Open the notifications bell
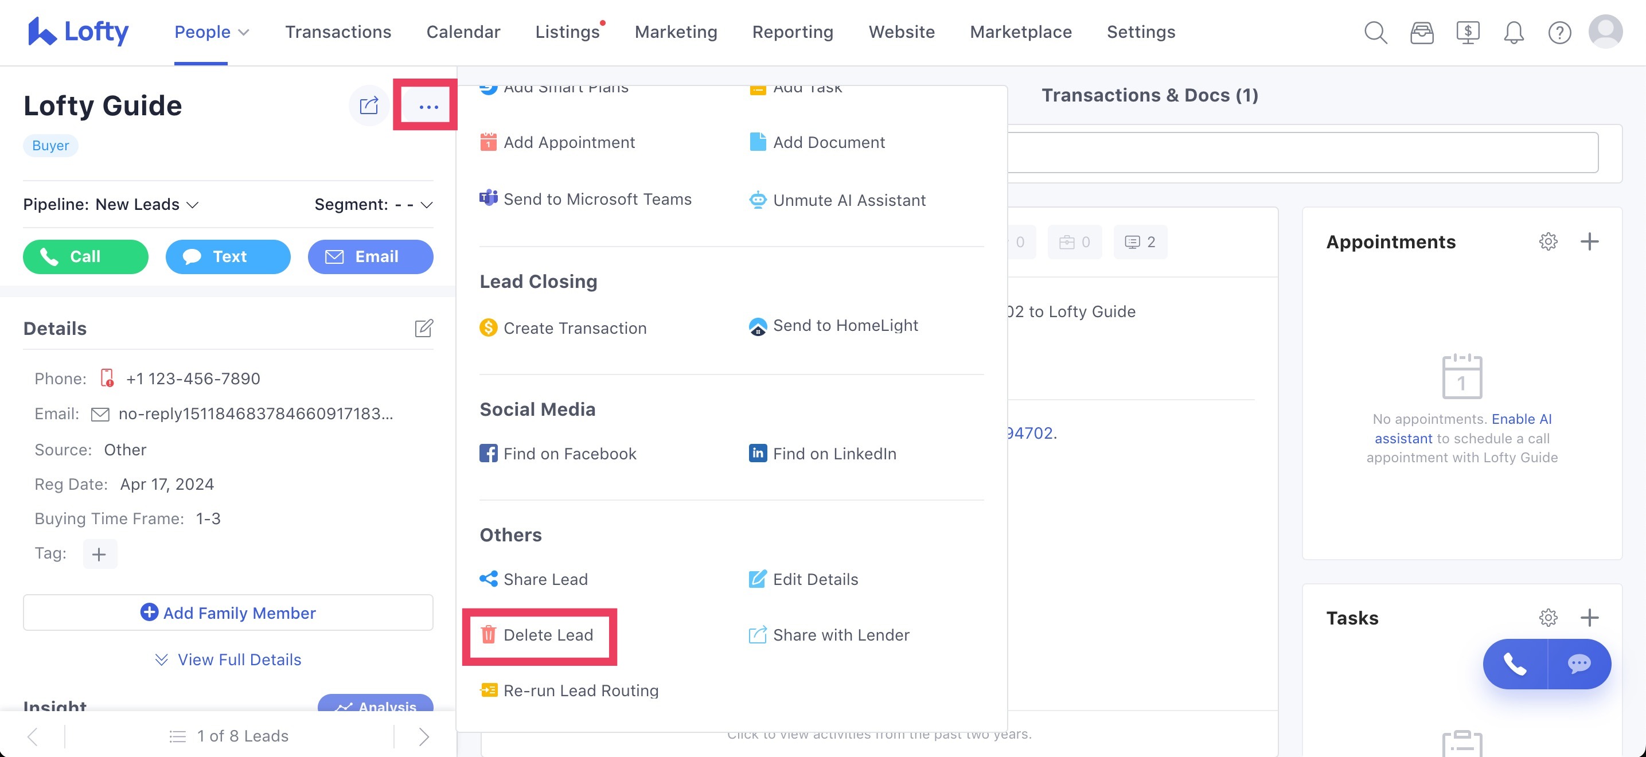1646x757 pixels. click(x=1513, y=32)
